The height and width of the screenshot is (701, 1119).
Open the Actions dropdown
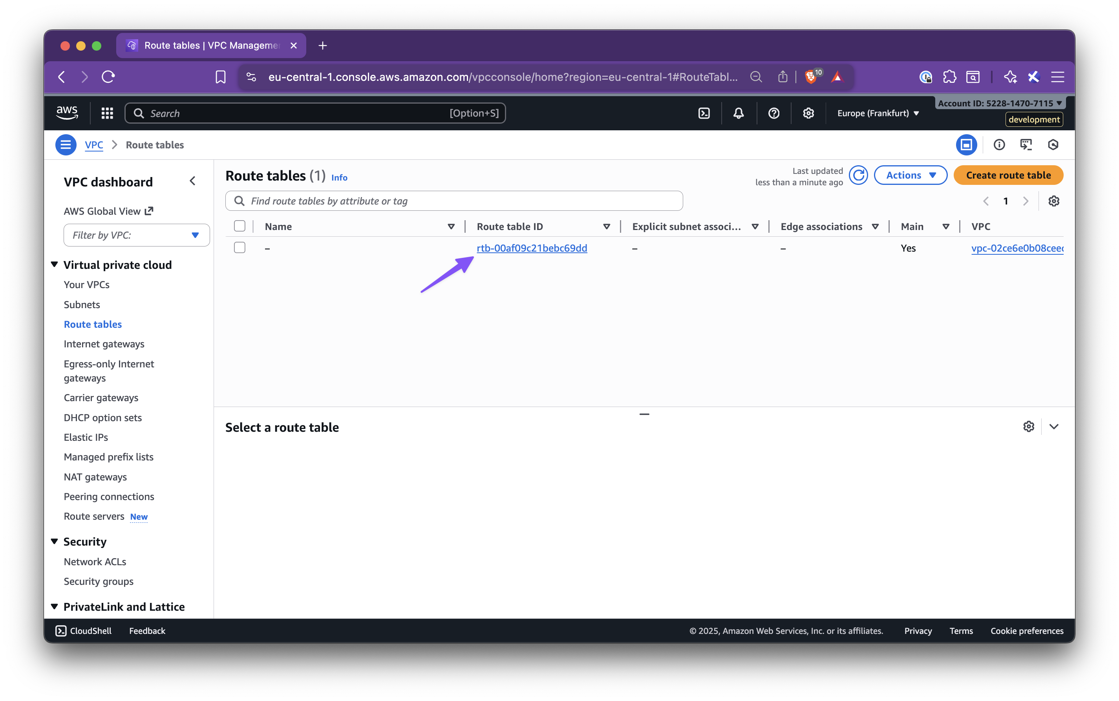(910, 175)
